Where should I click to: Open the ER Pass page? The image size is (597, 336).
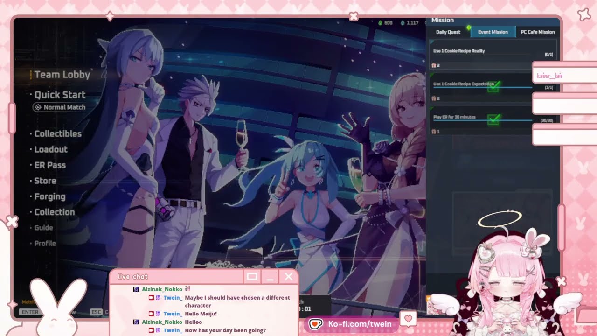tap(50, 165)
